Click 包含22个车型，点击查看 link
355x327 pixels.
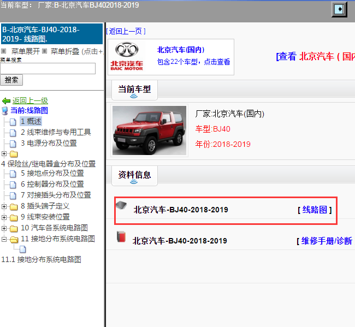point(193,62)
